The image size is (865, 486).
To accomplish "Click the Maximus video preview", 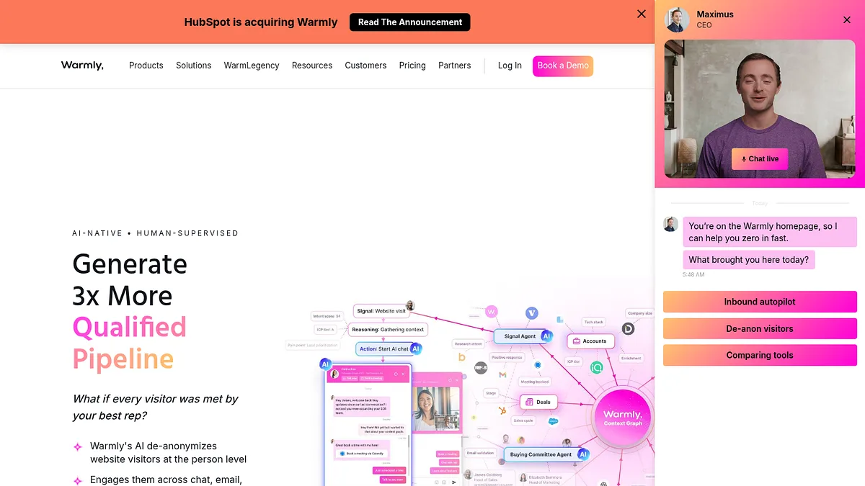I will tap(760, 109).
